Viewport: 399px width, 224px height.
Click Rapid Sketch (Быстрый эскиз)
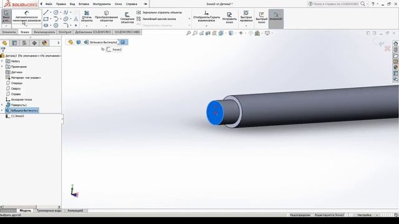262,18
